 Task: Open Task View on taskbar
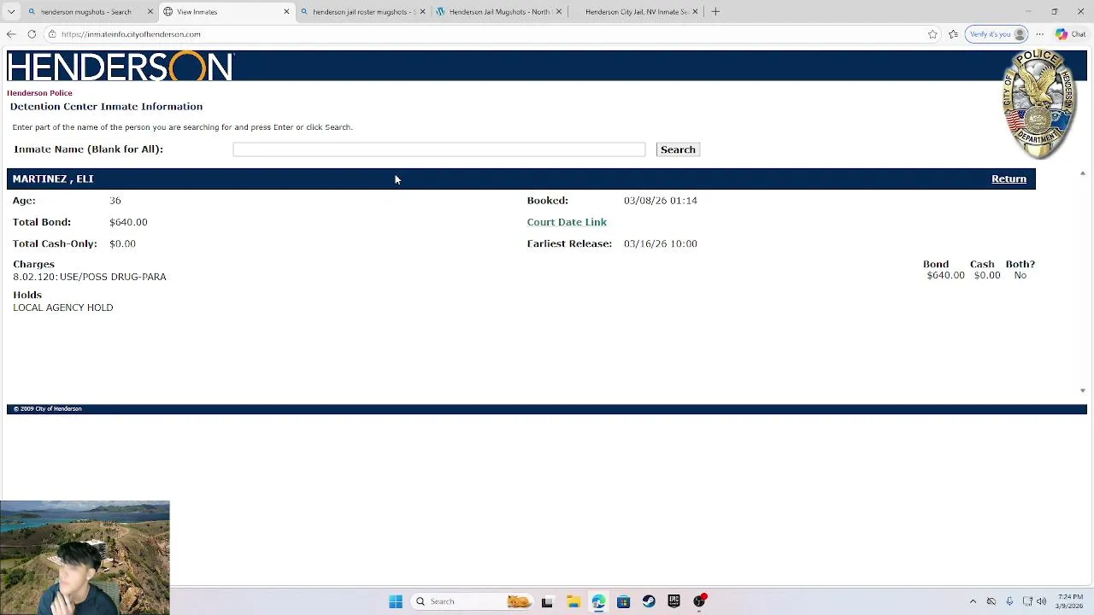[x=547, y=601]
